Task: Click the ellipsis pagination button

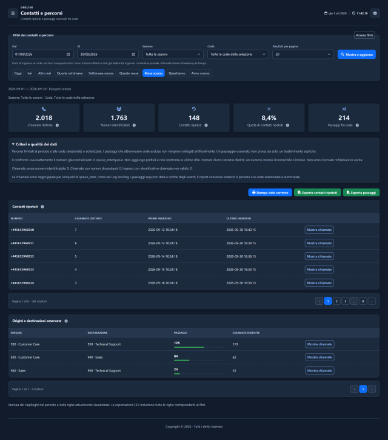Action: point(354,301)
